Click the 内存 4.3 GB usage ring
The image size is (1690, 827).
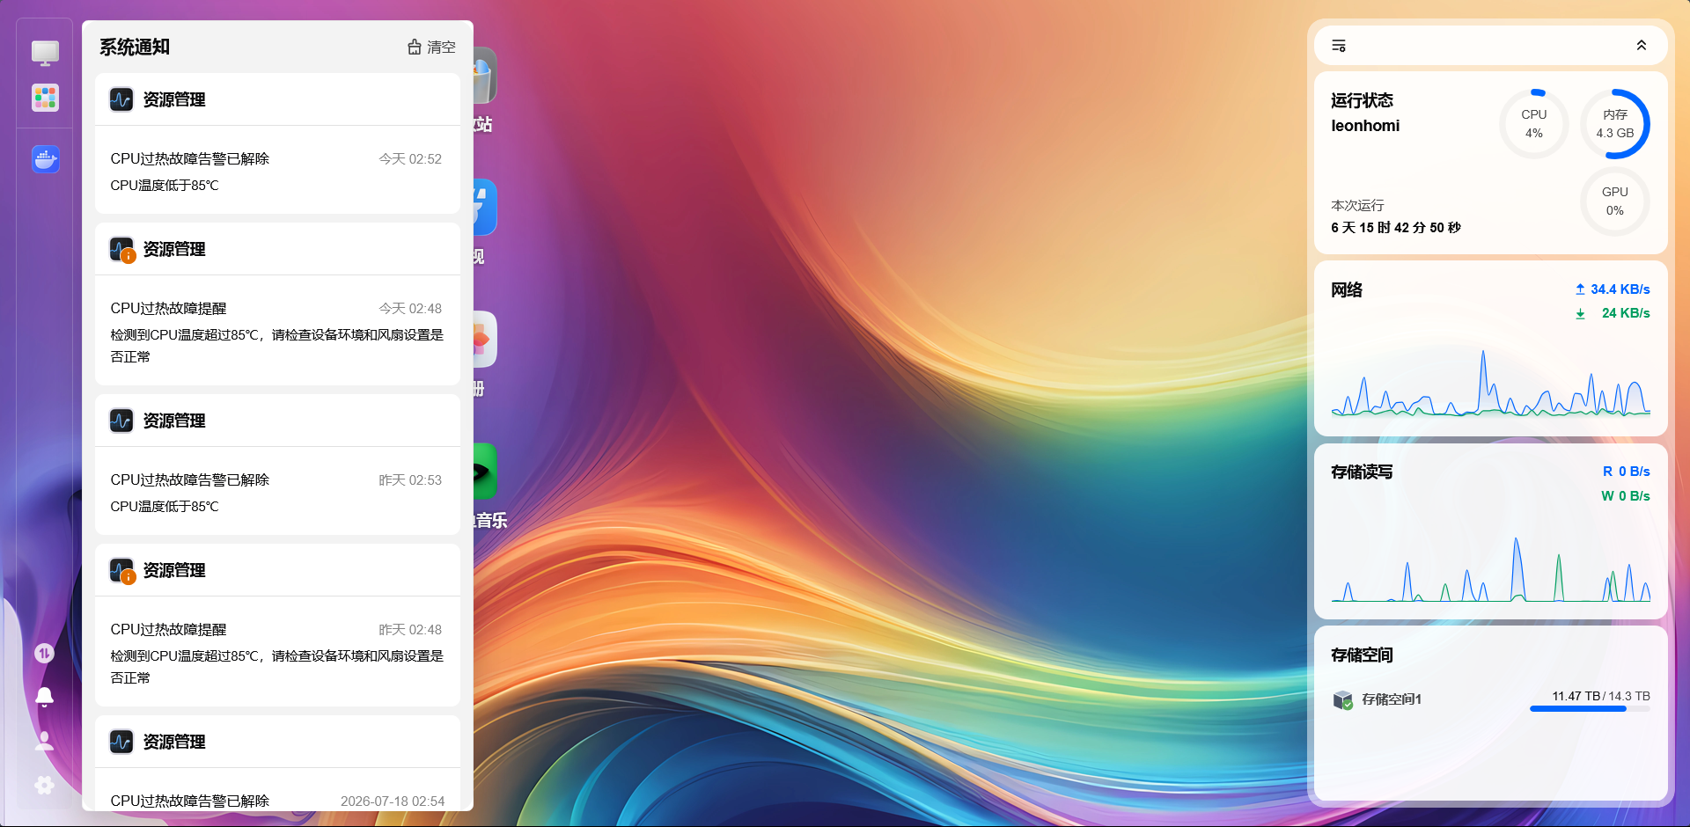pyautogui.click(x=1615, y=124)
